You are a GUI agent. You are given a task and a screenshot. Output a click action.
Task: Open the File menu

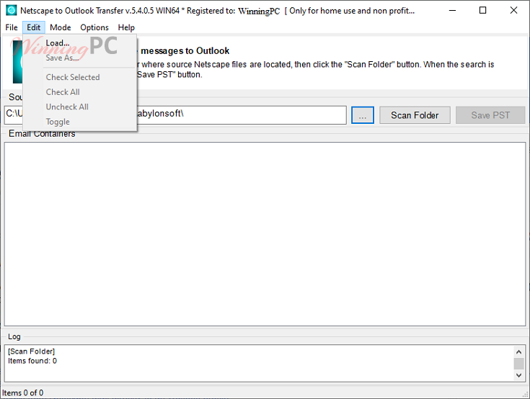[11, 27]
